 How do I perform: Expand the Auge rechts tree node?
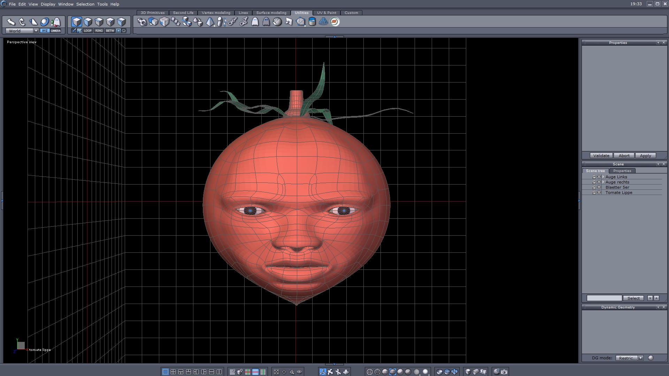603,182
